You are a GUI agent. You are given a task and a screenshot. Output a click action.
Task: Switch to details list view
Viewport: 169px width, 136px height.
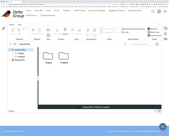(155, 111)
